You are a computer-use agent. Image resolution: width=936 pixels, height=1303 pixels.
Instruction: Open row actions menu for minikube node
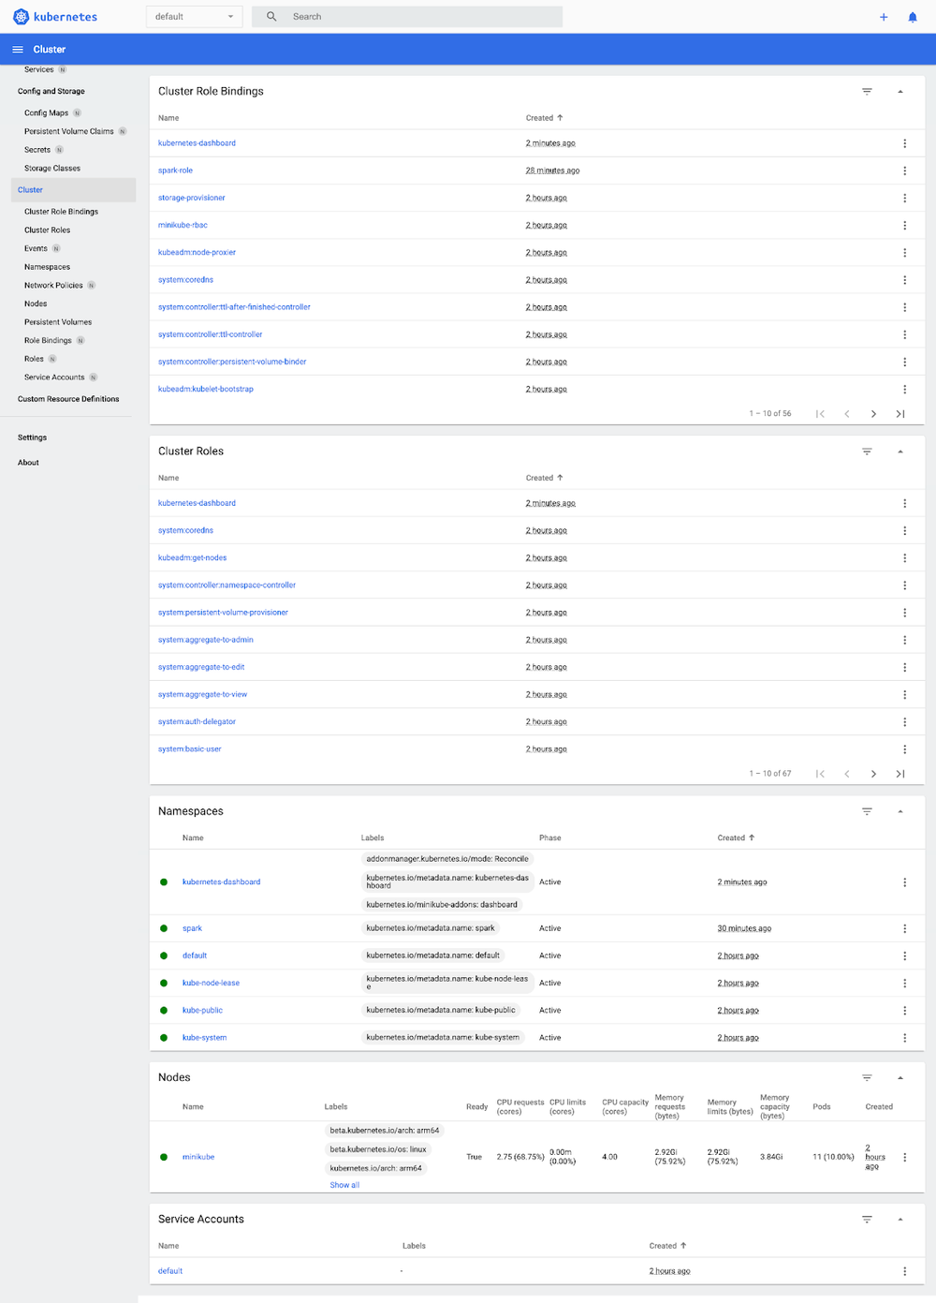pyautogui.click(x=904, y=1157)
